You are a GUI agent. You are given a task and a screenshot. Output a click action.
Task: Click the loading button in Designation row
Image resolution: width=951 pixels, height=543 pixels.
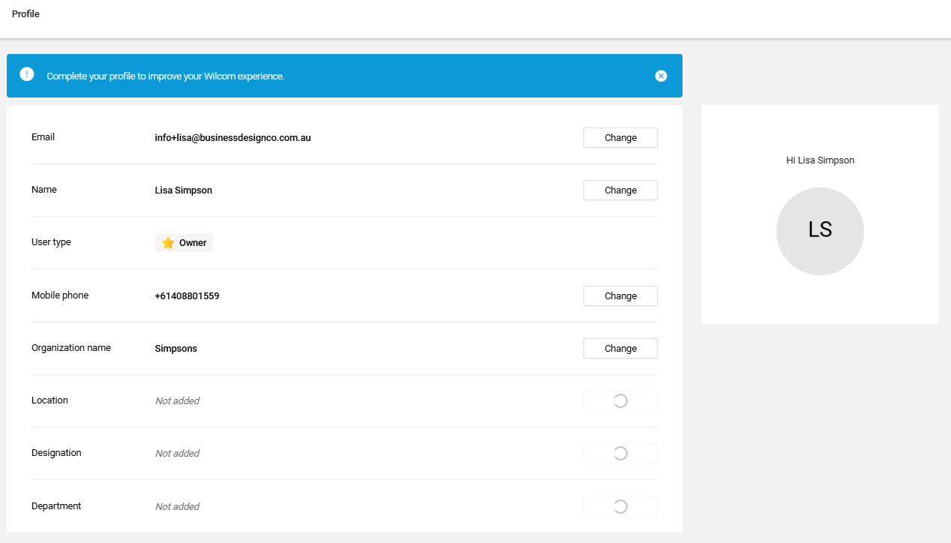pos(620,454)
